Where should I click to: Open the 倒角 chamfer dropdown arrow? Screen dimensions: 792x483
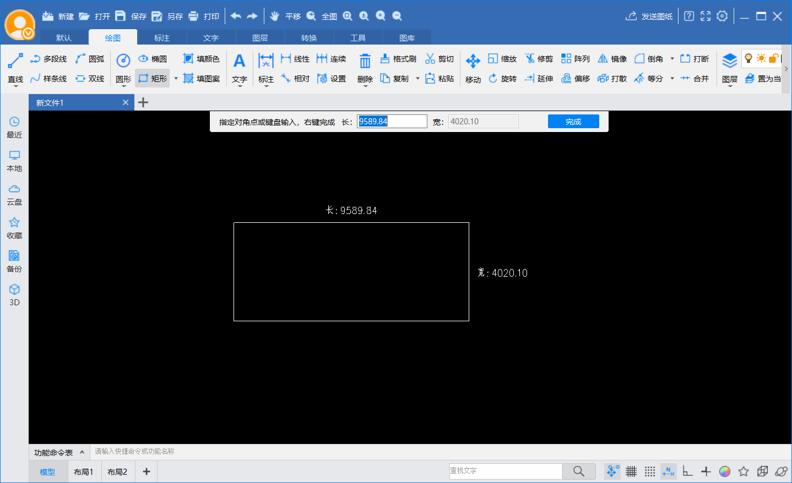click(x=672, y=59)
